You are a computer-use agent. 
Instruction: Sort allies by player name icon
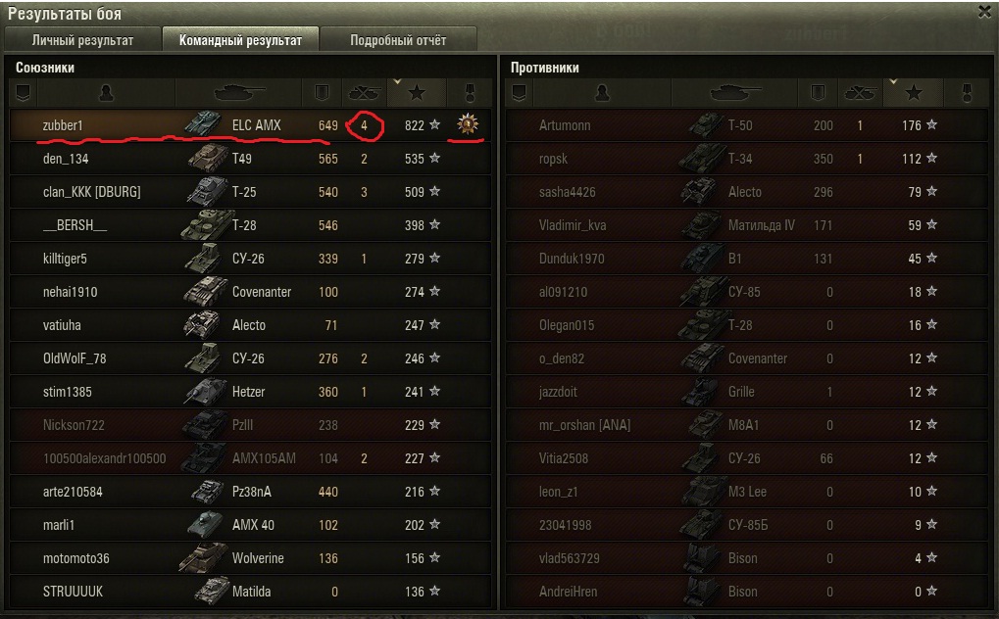[107, 93]
